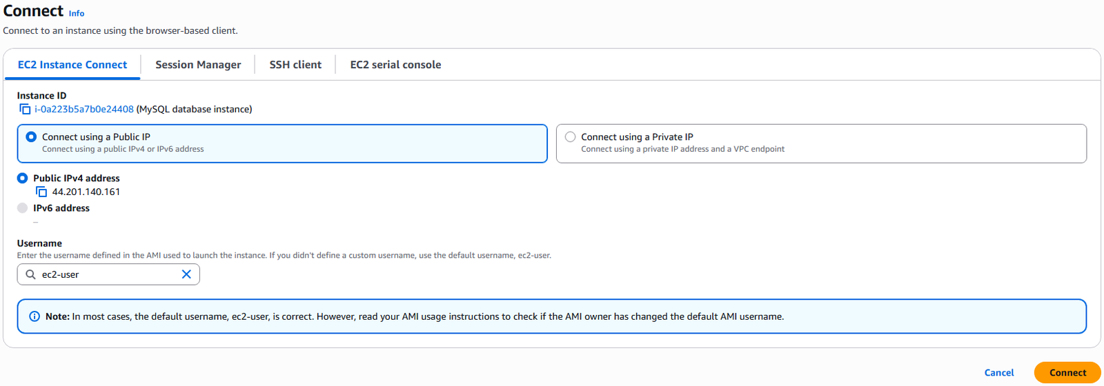Select the EC2 Instance Connect tab
This screenshot has width=1104, height=386.
click(72, 65)
